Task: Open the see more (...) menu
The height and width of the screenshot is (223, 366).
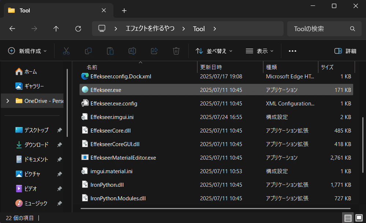Action: (x=292, y=51)
